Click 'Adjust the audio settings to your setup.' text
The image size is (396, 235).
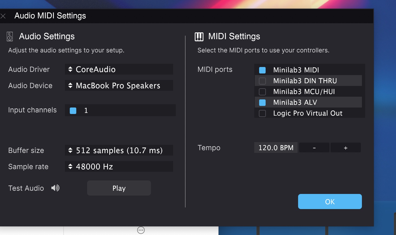pos(66,50)
